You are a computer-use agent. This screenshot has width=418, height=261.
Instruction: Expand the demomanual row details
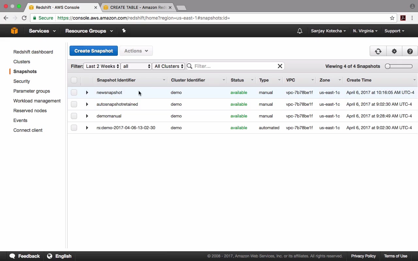coord(87,116)
